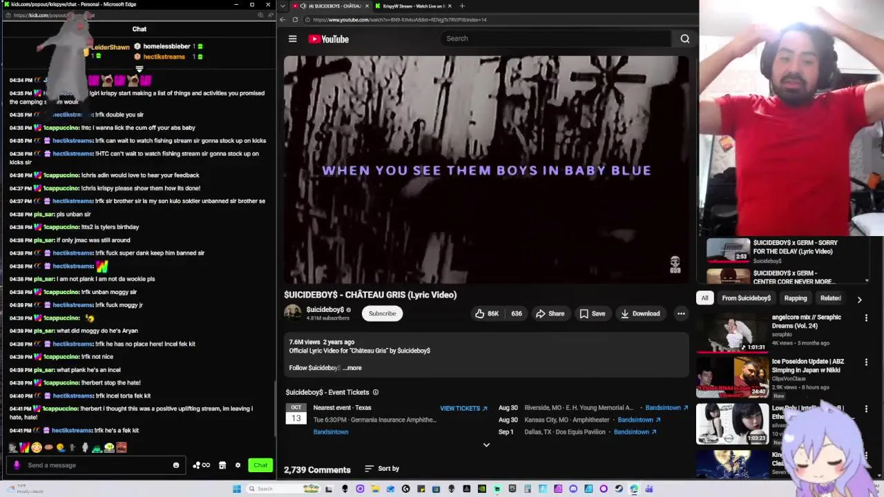This screenshot has height=497, width=884.
Task: Open three-dot menu for angelcore mix video
Action: click(866, 318)
